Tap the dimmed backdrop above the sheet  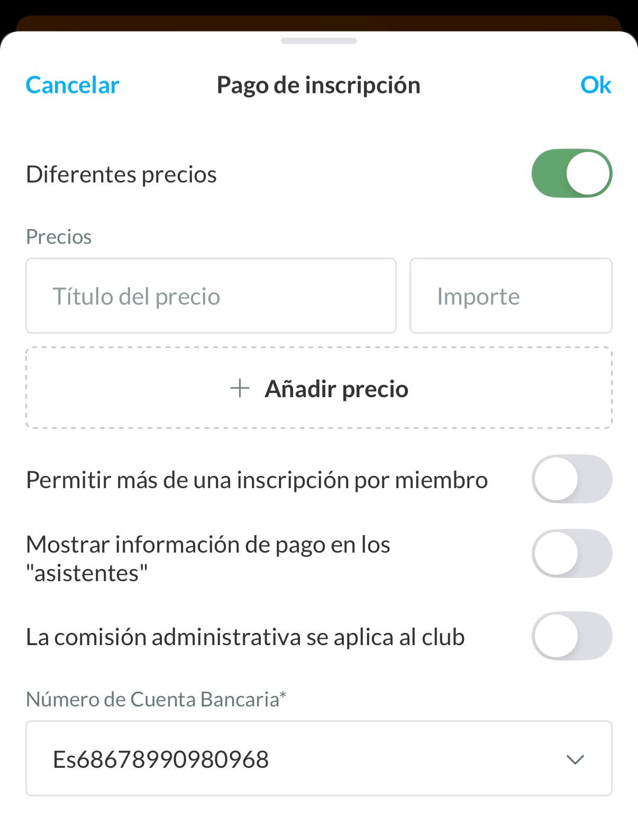tap(318, 10)
